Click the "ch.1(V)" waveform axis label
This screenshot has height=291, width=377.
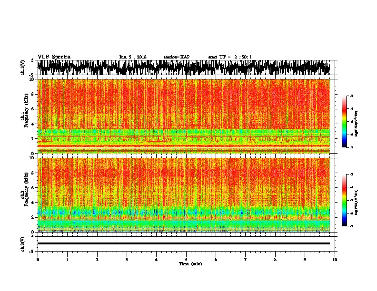click(23, 68)
